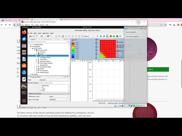Launch Rhythmbox from the dock

(x=24, y=52)
